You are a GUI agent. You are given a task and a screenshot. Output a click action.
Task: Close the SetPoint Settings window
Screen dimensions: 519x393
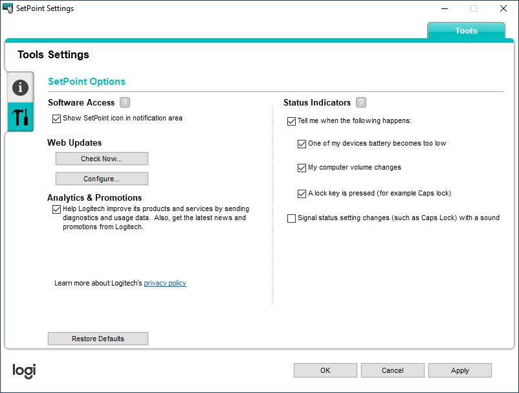[x=503, y=8]
